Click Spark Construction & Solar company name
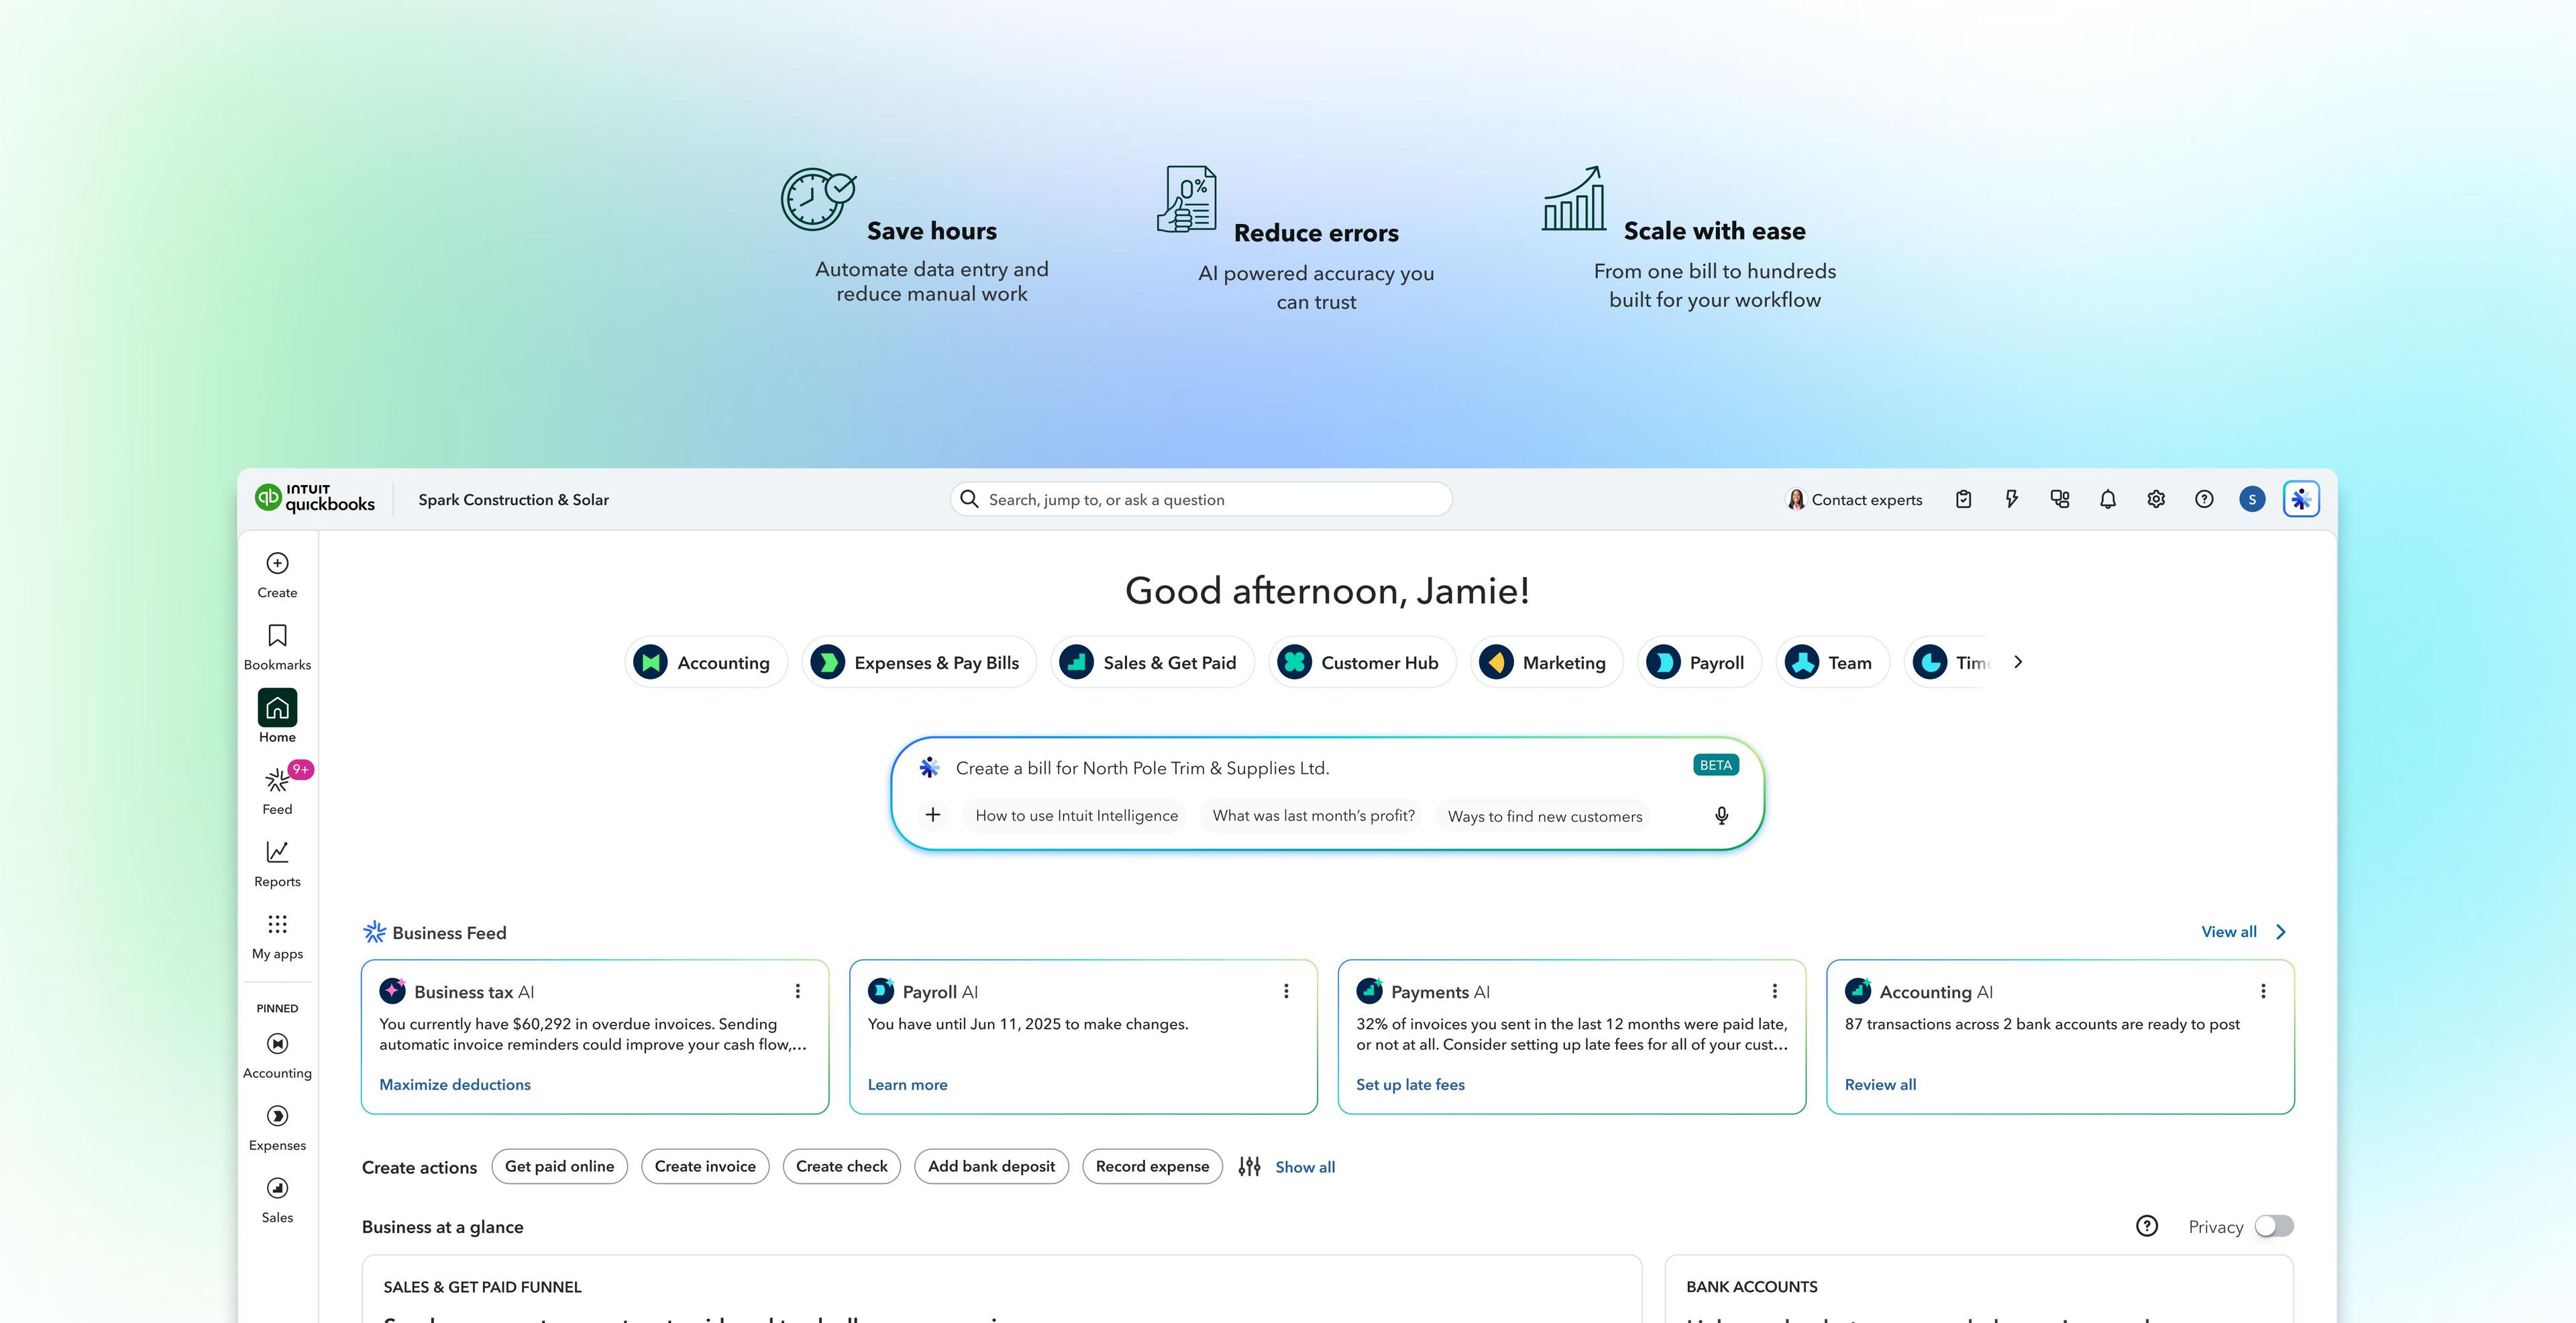The width and height of the screenshot is (2576, 1323). click(513, 499)
